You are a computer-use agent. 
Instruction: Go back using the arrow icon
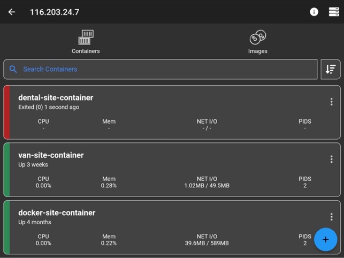pyautogui.click(x=12, y=12)
